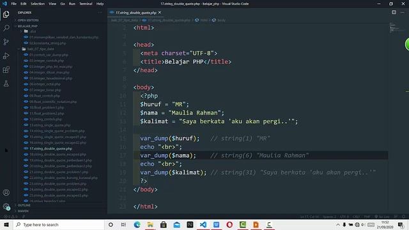Click the html breadcrumb item
The width and height of the screenshot is (409, 230).
click(202, 20)
